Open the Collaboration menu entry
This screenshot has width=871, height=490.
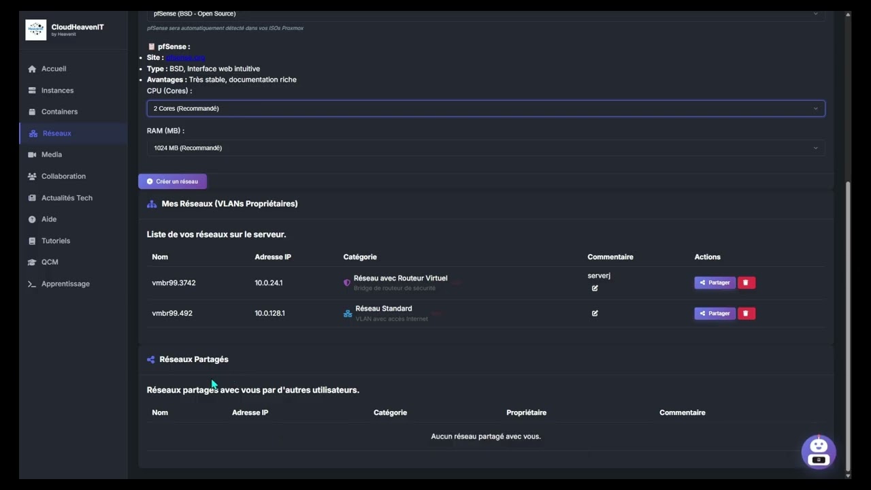[x=63, y=176]
